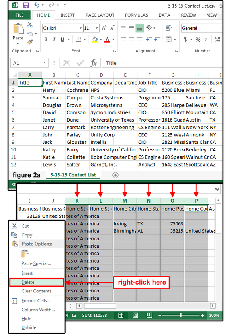Viewport: 231px width, 335px height.
Task: Open the font name Calibri dropdown
Action: tap(80, 28)
